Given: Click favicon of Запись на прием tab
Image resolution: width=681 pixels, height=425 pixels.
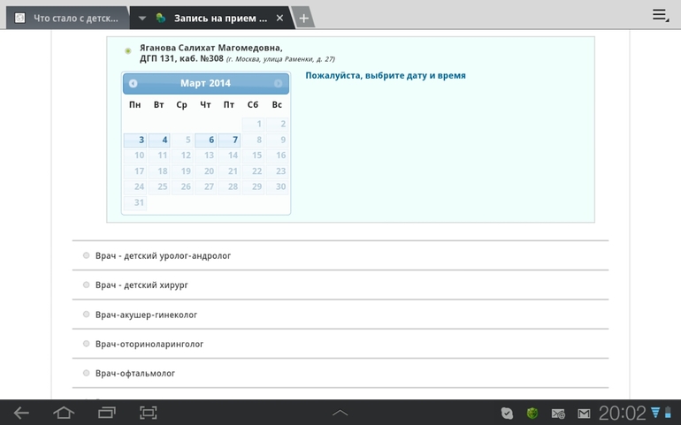Looking at the screenshot, I should (161, 19).
